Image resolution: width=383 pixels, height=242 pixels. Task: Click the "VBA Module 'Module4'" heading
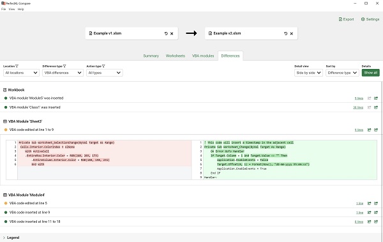coord(26,195)
